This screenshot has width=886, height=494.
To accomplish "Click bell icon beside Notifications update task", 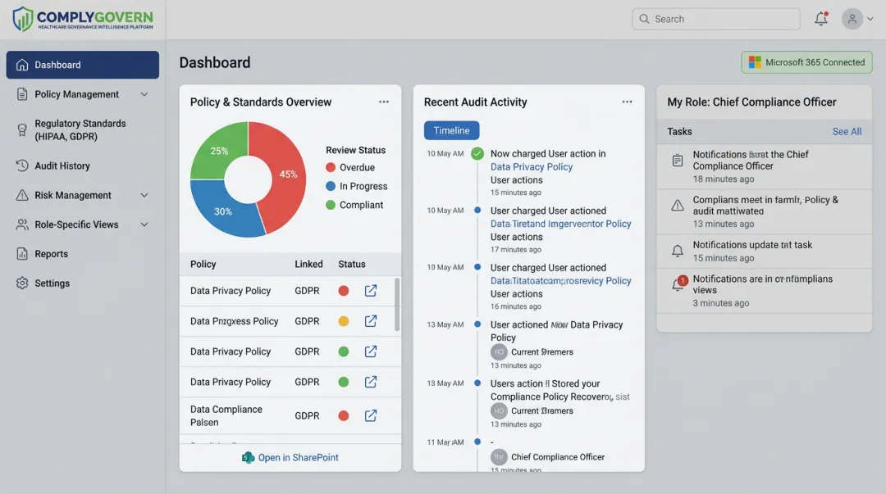I will pos(678,251).
